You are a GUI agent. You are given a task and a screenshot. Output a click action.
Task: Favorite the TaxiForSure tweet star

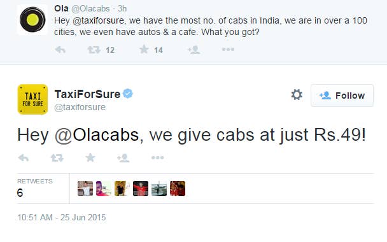(x=90, y=157)
